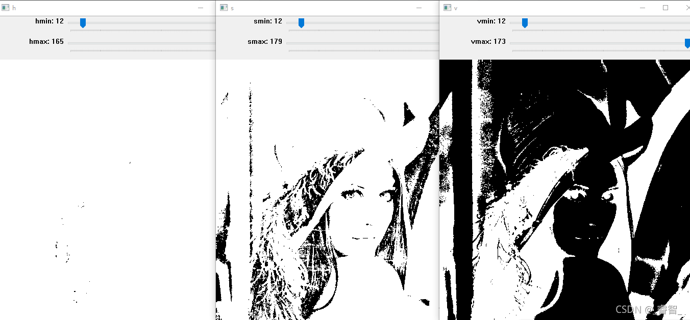Click the v window's app icon
The height and width of the screenshot is (320, 690).
pos(447,8)
